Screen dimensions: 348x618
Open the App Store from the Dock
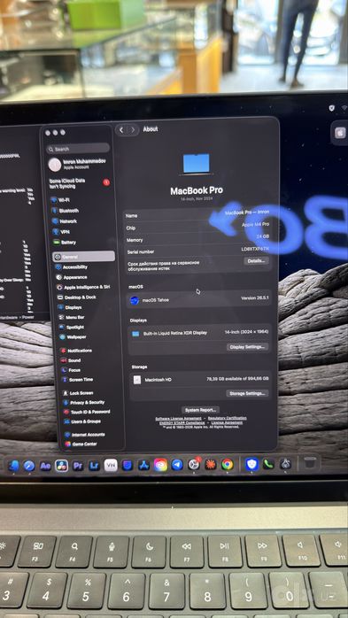click(x=143, y=465)
